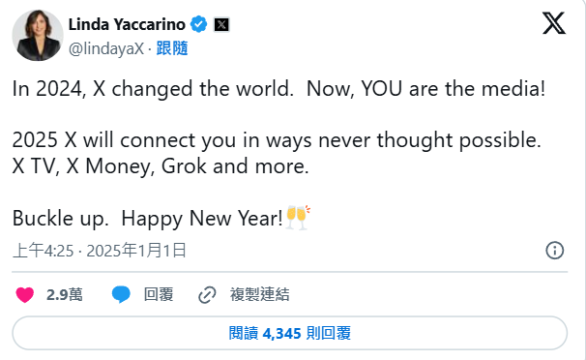Open Linda Yaccarino's profile photo
This screenshot has width=586, height=360.
coord(38,36)
